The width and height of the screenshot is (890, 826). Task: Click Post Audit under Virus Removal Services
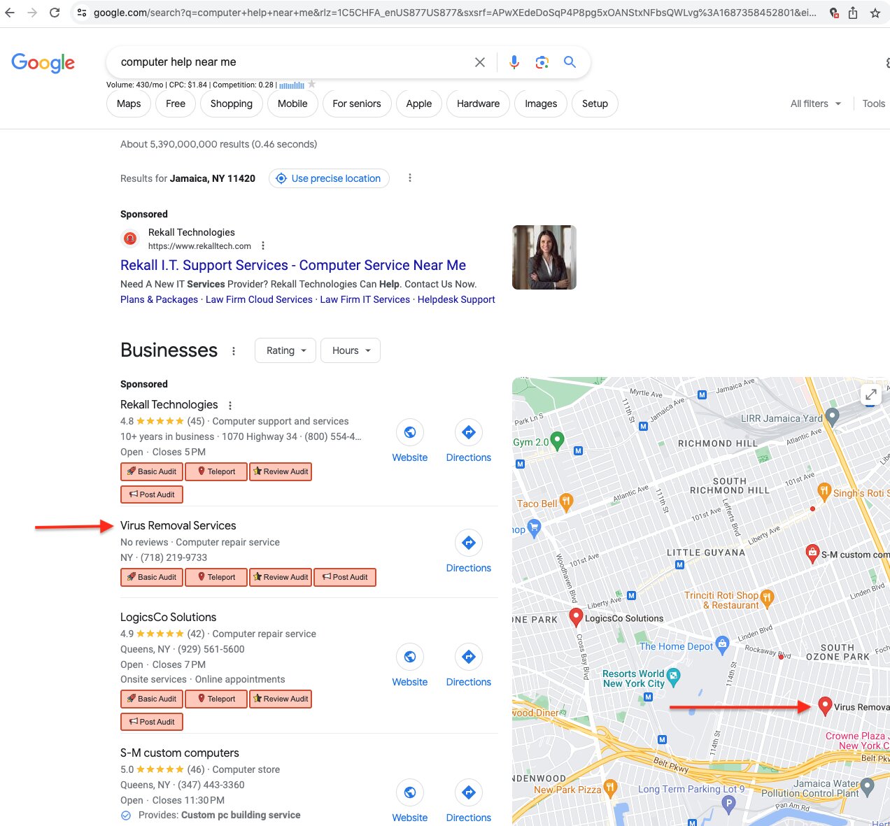point(345,577)
